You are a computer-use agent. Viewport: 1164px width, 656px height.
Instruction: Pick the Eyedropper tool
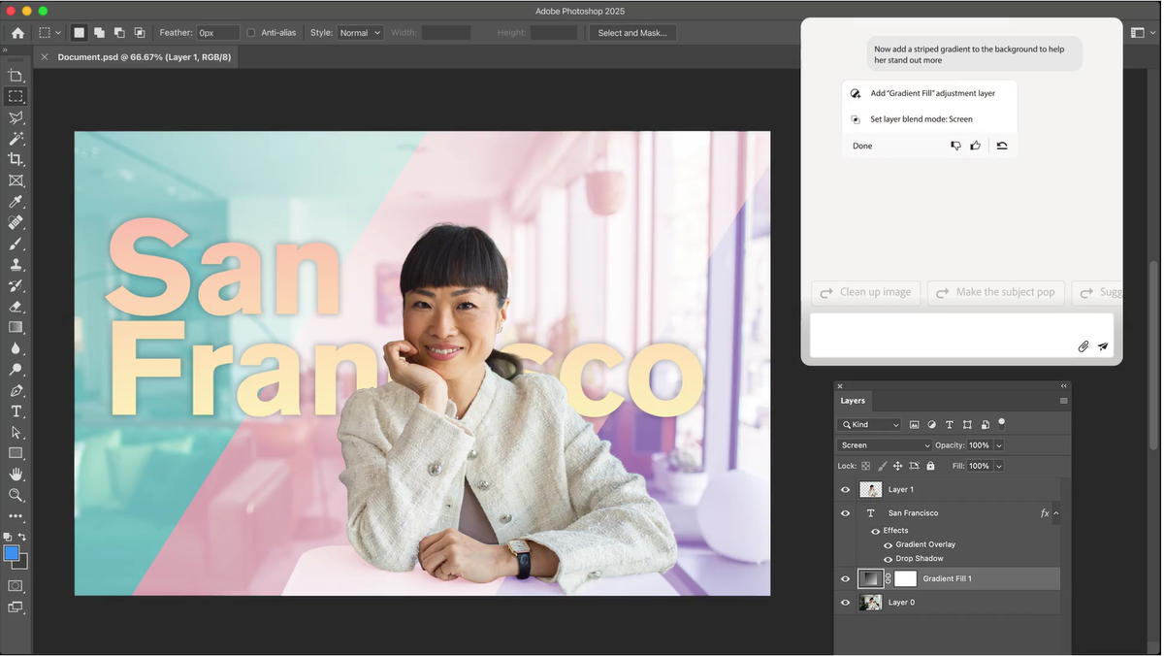point(16,202)
